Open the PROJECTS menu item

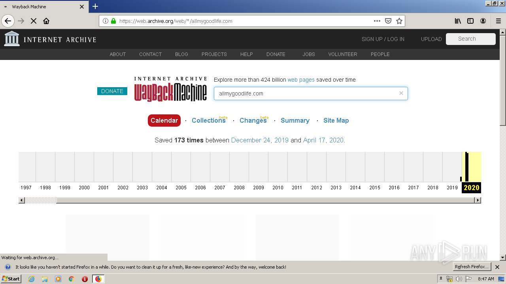pyautogui.click(x=214, y=54)
